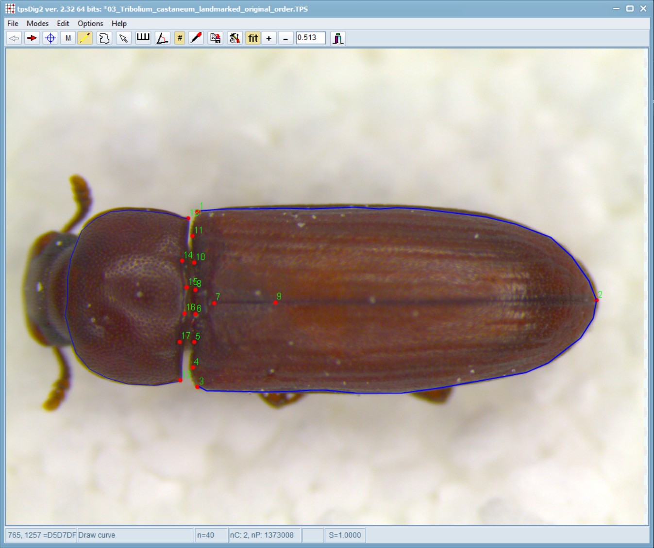Click the zoom factor field showing 0.513
The image size is (654, 548).
(311, 38)
